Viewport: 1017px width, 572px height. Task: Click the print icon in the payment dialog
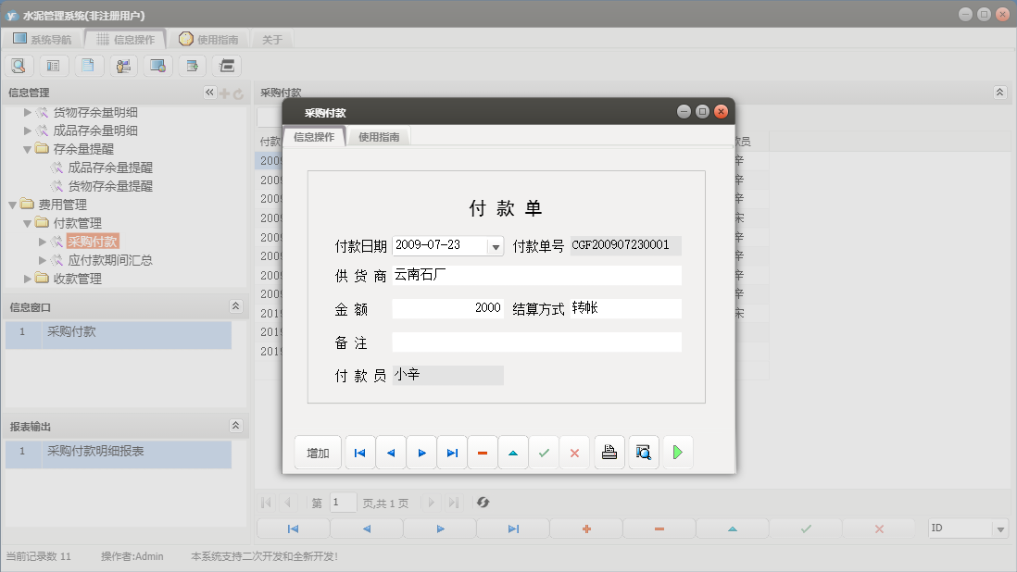click(x=609, y=453)
